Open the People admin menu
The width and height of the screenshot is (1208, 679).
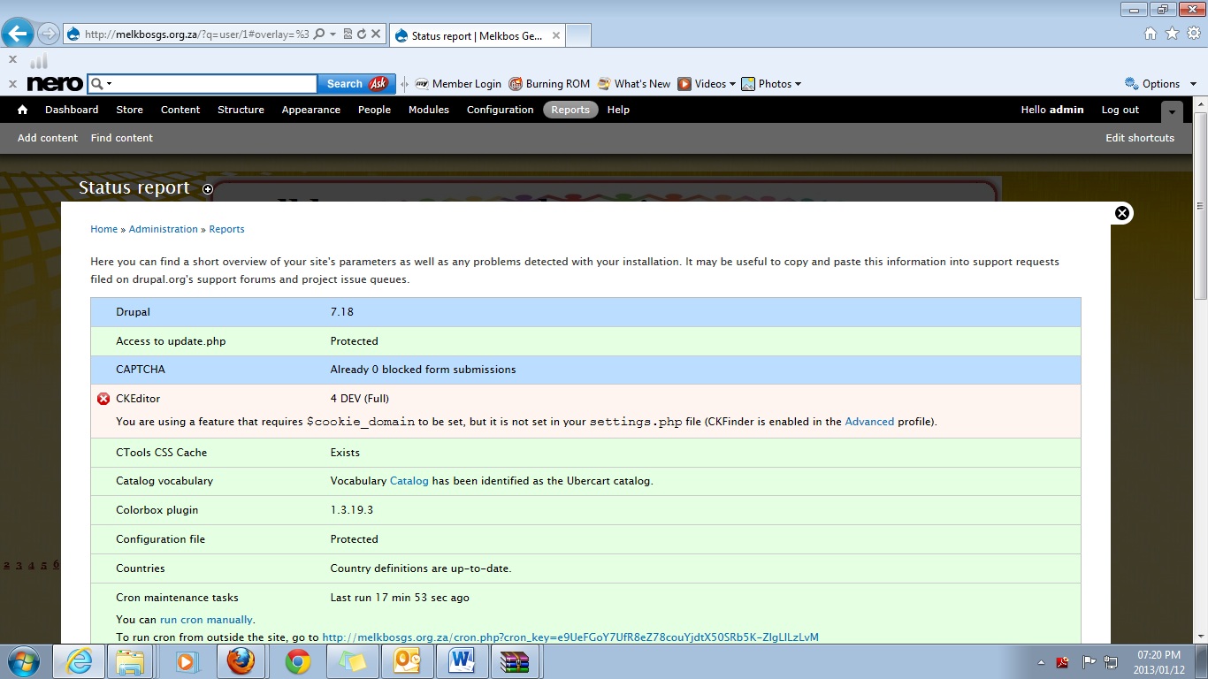tap(374, 110)
